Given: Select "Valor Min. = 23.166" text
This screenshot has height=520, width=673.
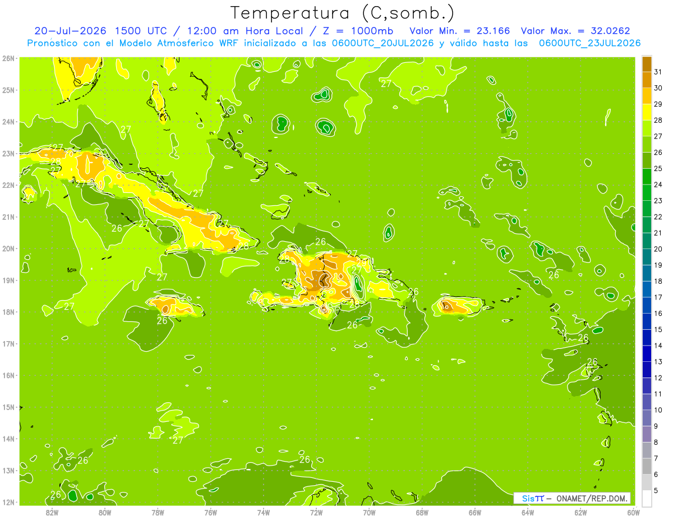Looking at the screenshot, I should [459, 31].
